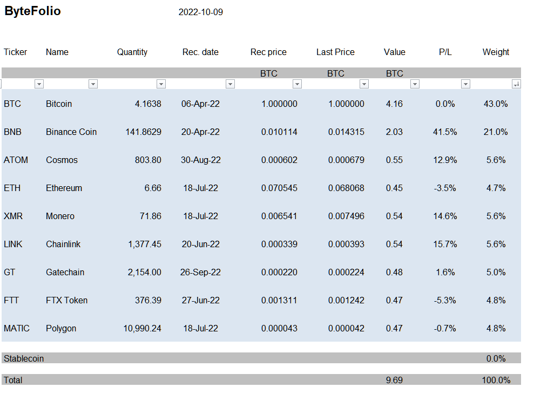Select the BTC unit label under Value
This screenshot has width=534, height=394.
pos(394,73)
